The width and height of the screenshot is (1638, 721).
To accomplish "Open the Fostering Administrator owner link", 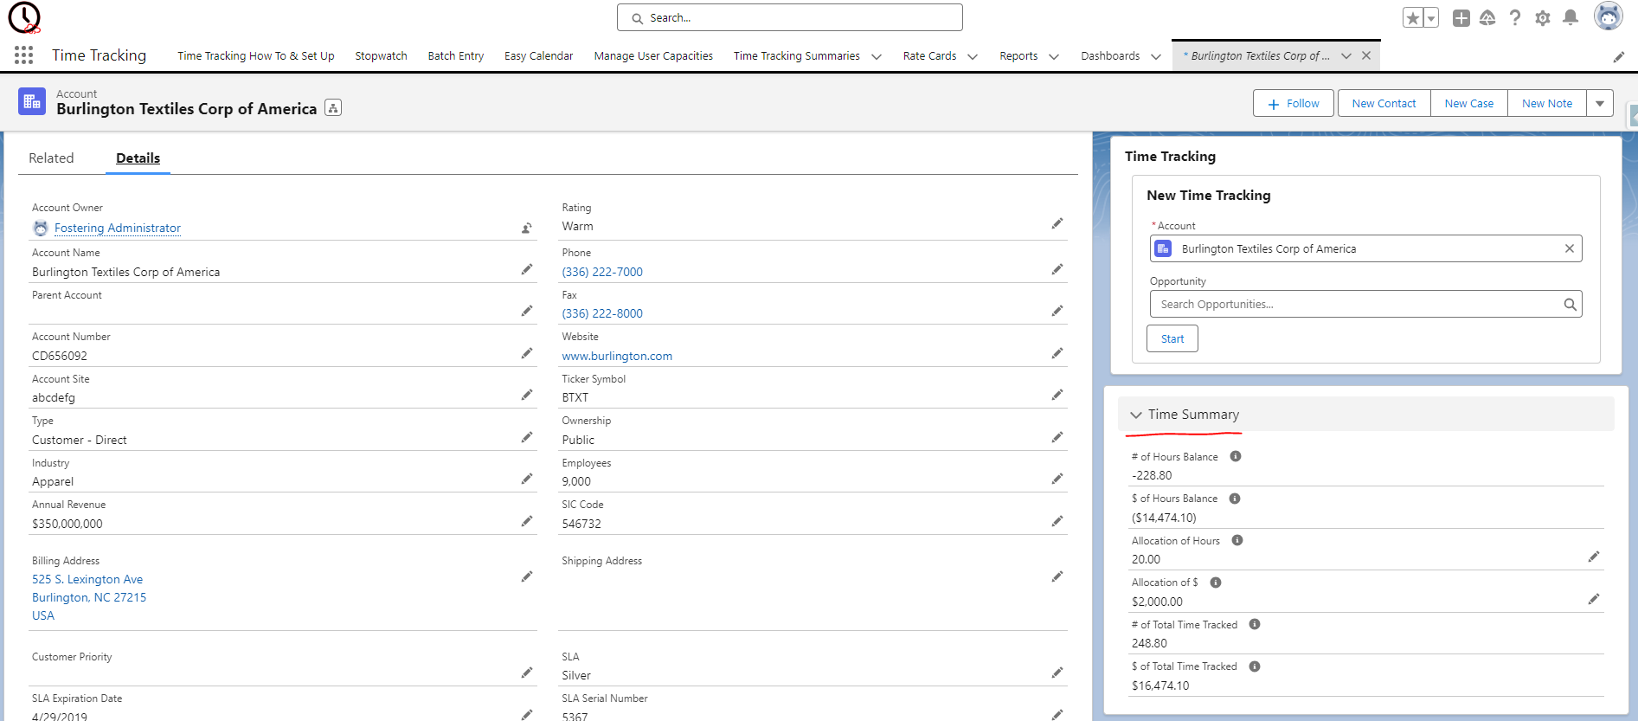I will 118,228.
